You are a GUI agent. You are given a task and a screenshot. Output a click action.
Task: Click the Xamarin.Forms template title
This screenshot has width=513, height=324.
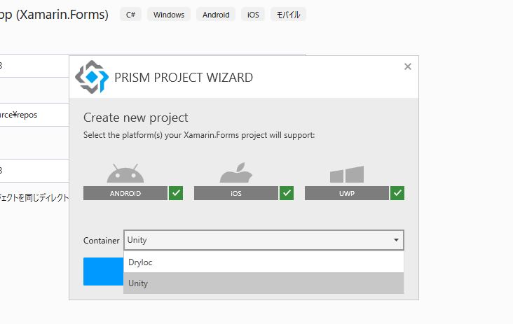tap(54, 15)
